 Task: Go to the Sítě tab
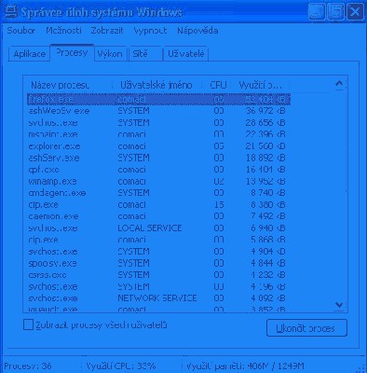tap(145, 54)
